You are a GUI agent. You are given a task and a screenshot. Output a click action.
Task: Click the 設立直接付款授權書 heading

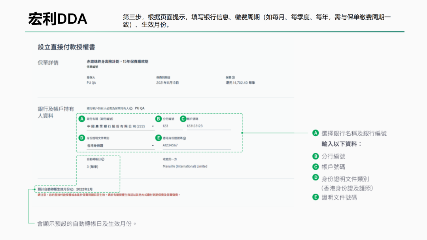(x=66, y=47)
